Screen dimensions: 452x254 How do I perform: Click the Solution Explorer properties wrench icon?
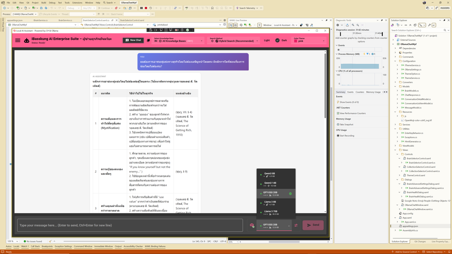[429, 25]
